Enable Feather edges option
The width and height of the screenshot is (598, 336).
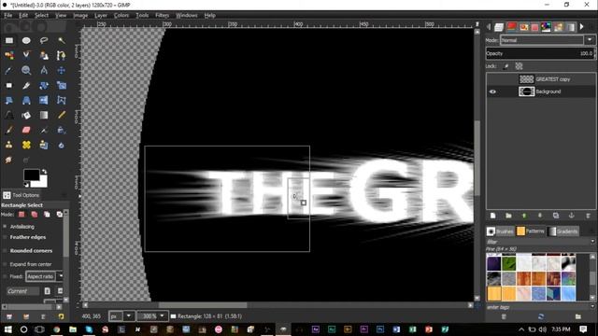tap(5, 237)
